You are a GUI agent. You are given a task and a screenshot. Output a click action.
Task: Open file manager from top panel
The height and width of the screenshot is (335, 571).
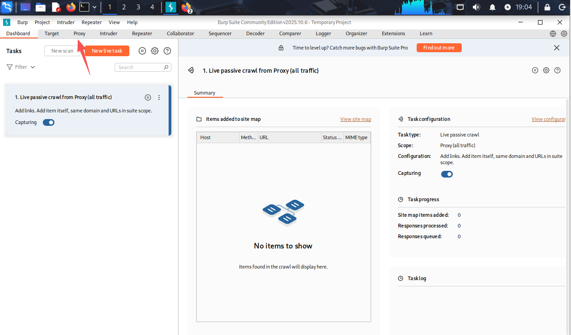(x=41, y=7)
